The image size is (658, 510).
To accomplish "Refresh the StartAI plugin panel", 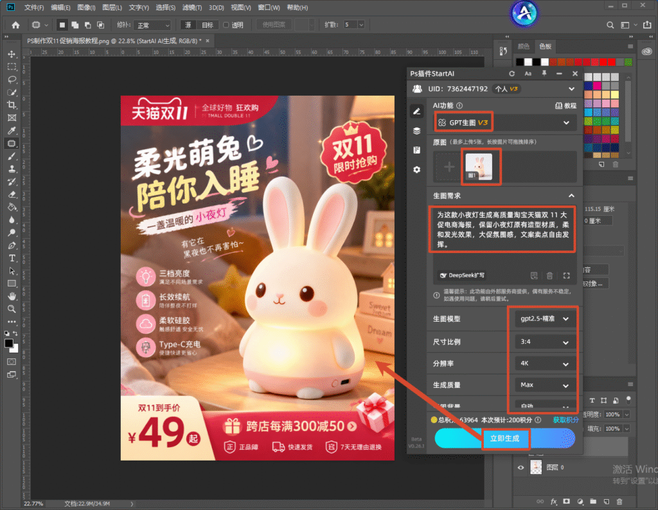I will coord(511,73).
